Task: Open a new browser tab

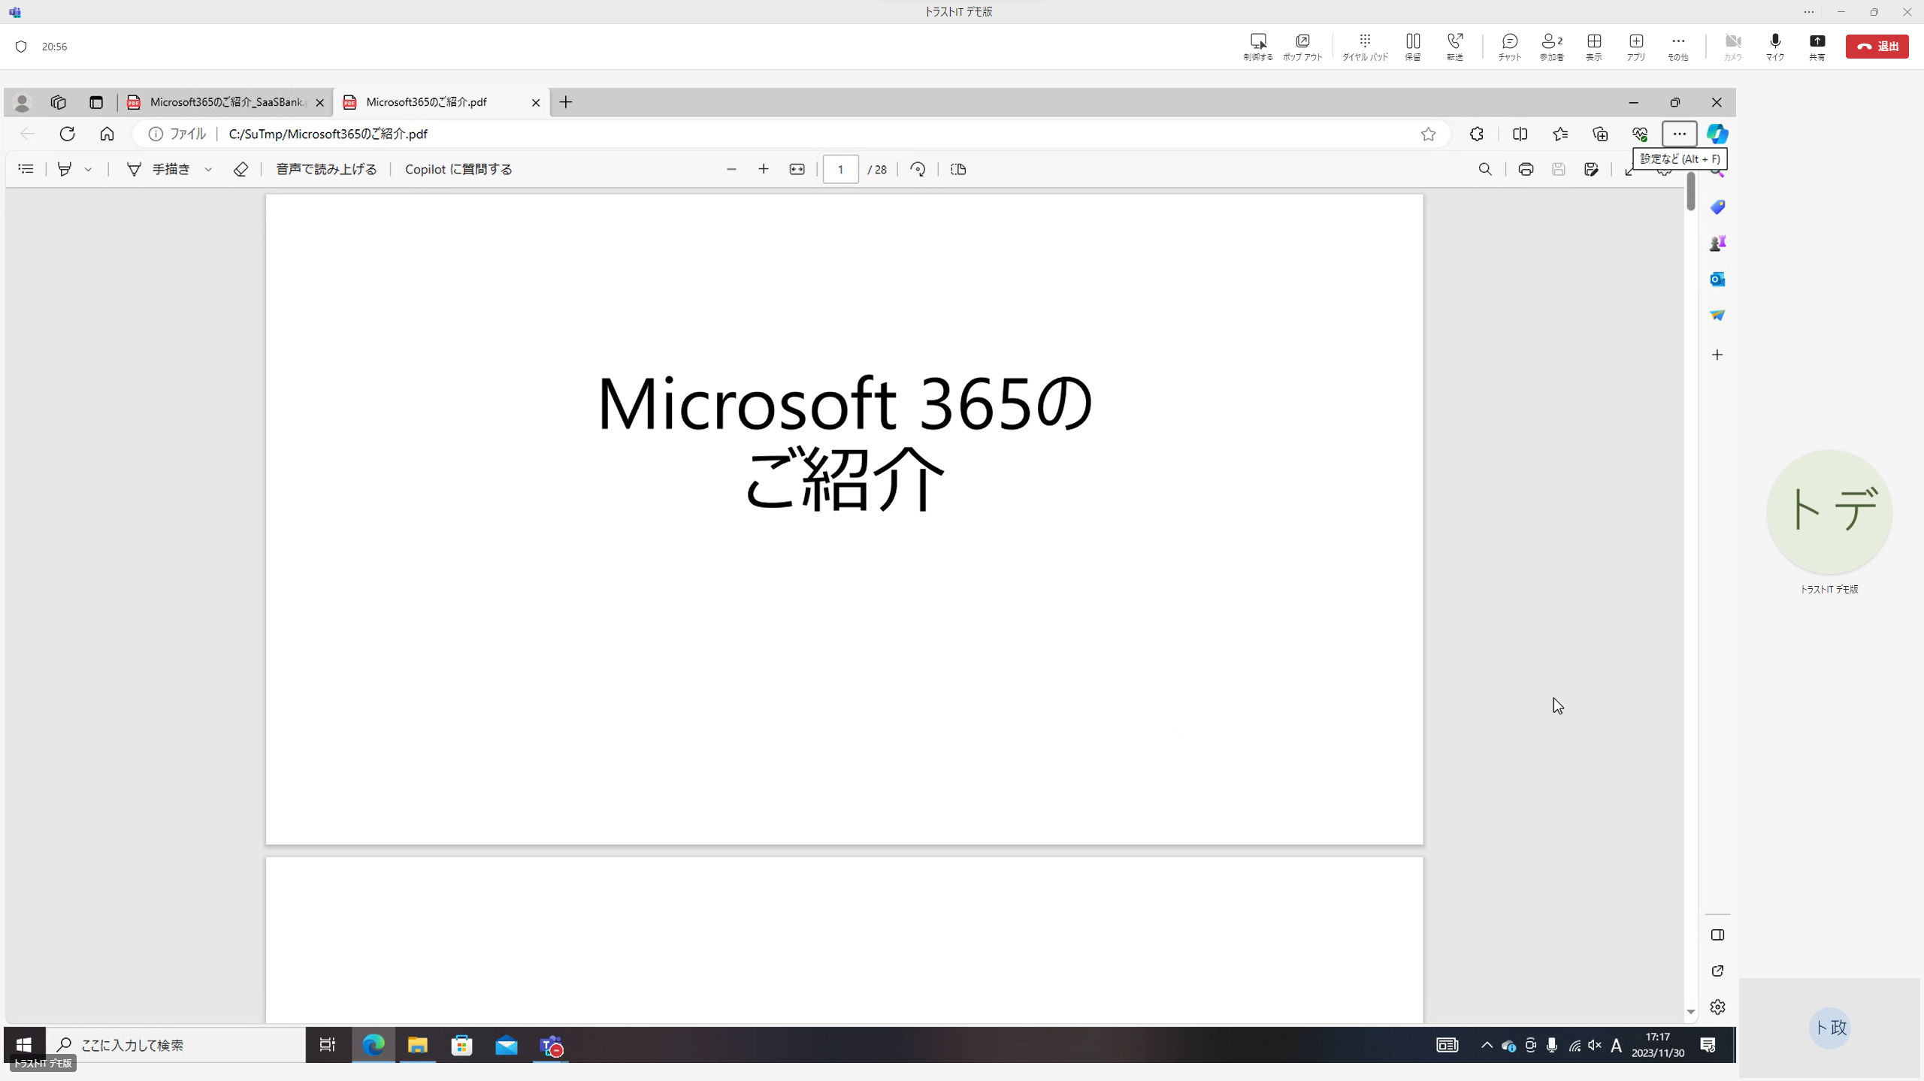Action: coord(566,102)
